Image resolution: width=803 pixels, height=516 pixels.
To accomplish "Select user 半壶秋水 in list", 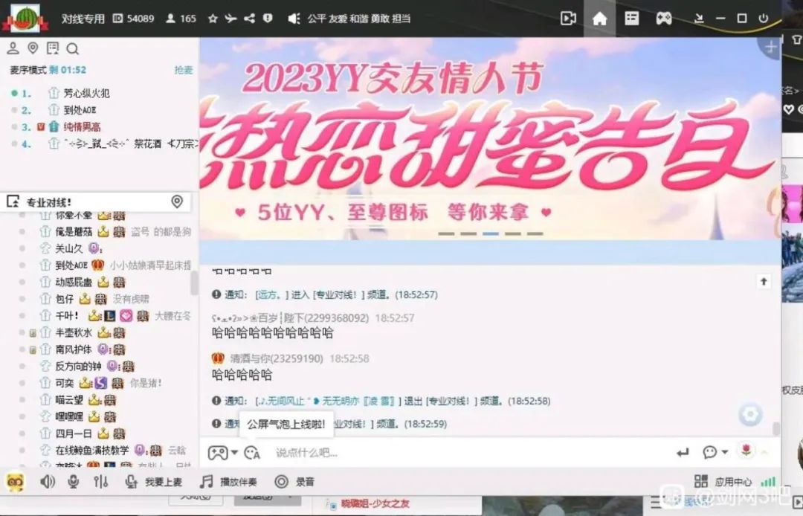I will coord(74,333).
